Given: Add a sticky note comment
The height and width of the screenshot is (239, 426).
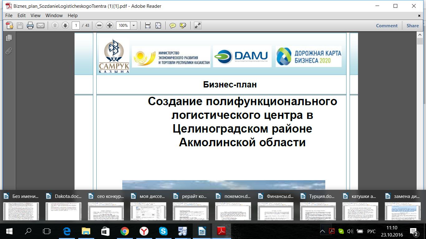Looking at the screenshot, I should tap(172, 26).
